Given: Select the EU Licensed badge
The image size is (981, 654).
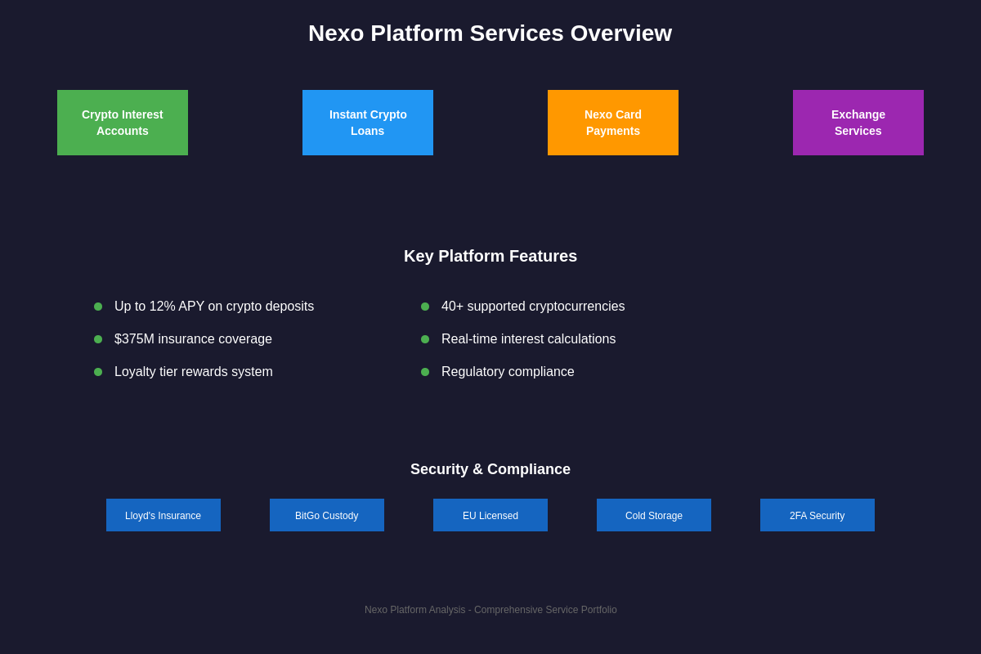Looking at the screenshot, I should tap(490, 515).
